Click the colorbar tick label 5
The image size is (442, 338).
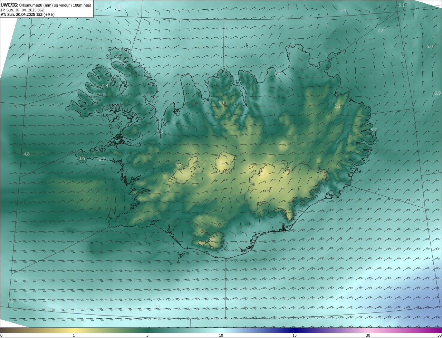[x=147, y=336]
